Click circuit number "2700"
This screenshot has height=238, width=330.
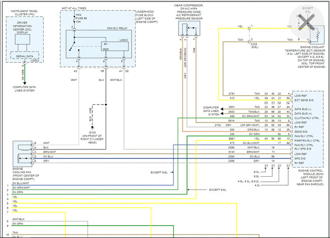[218, 125]
